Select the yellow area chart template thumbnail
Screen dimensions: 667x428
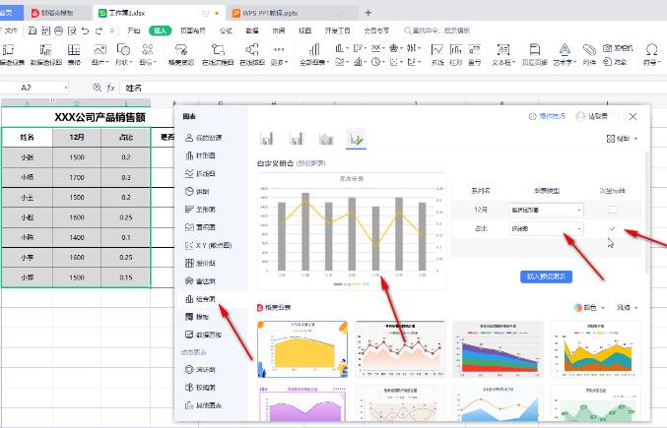point(300,349)
